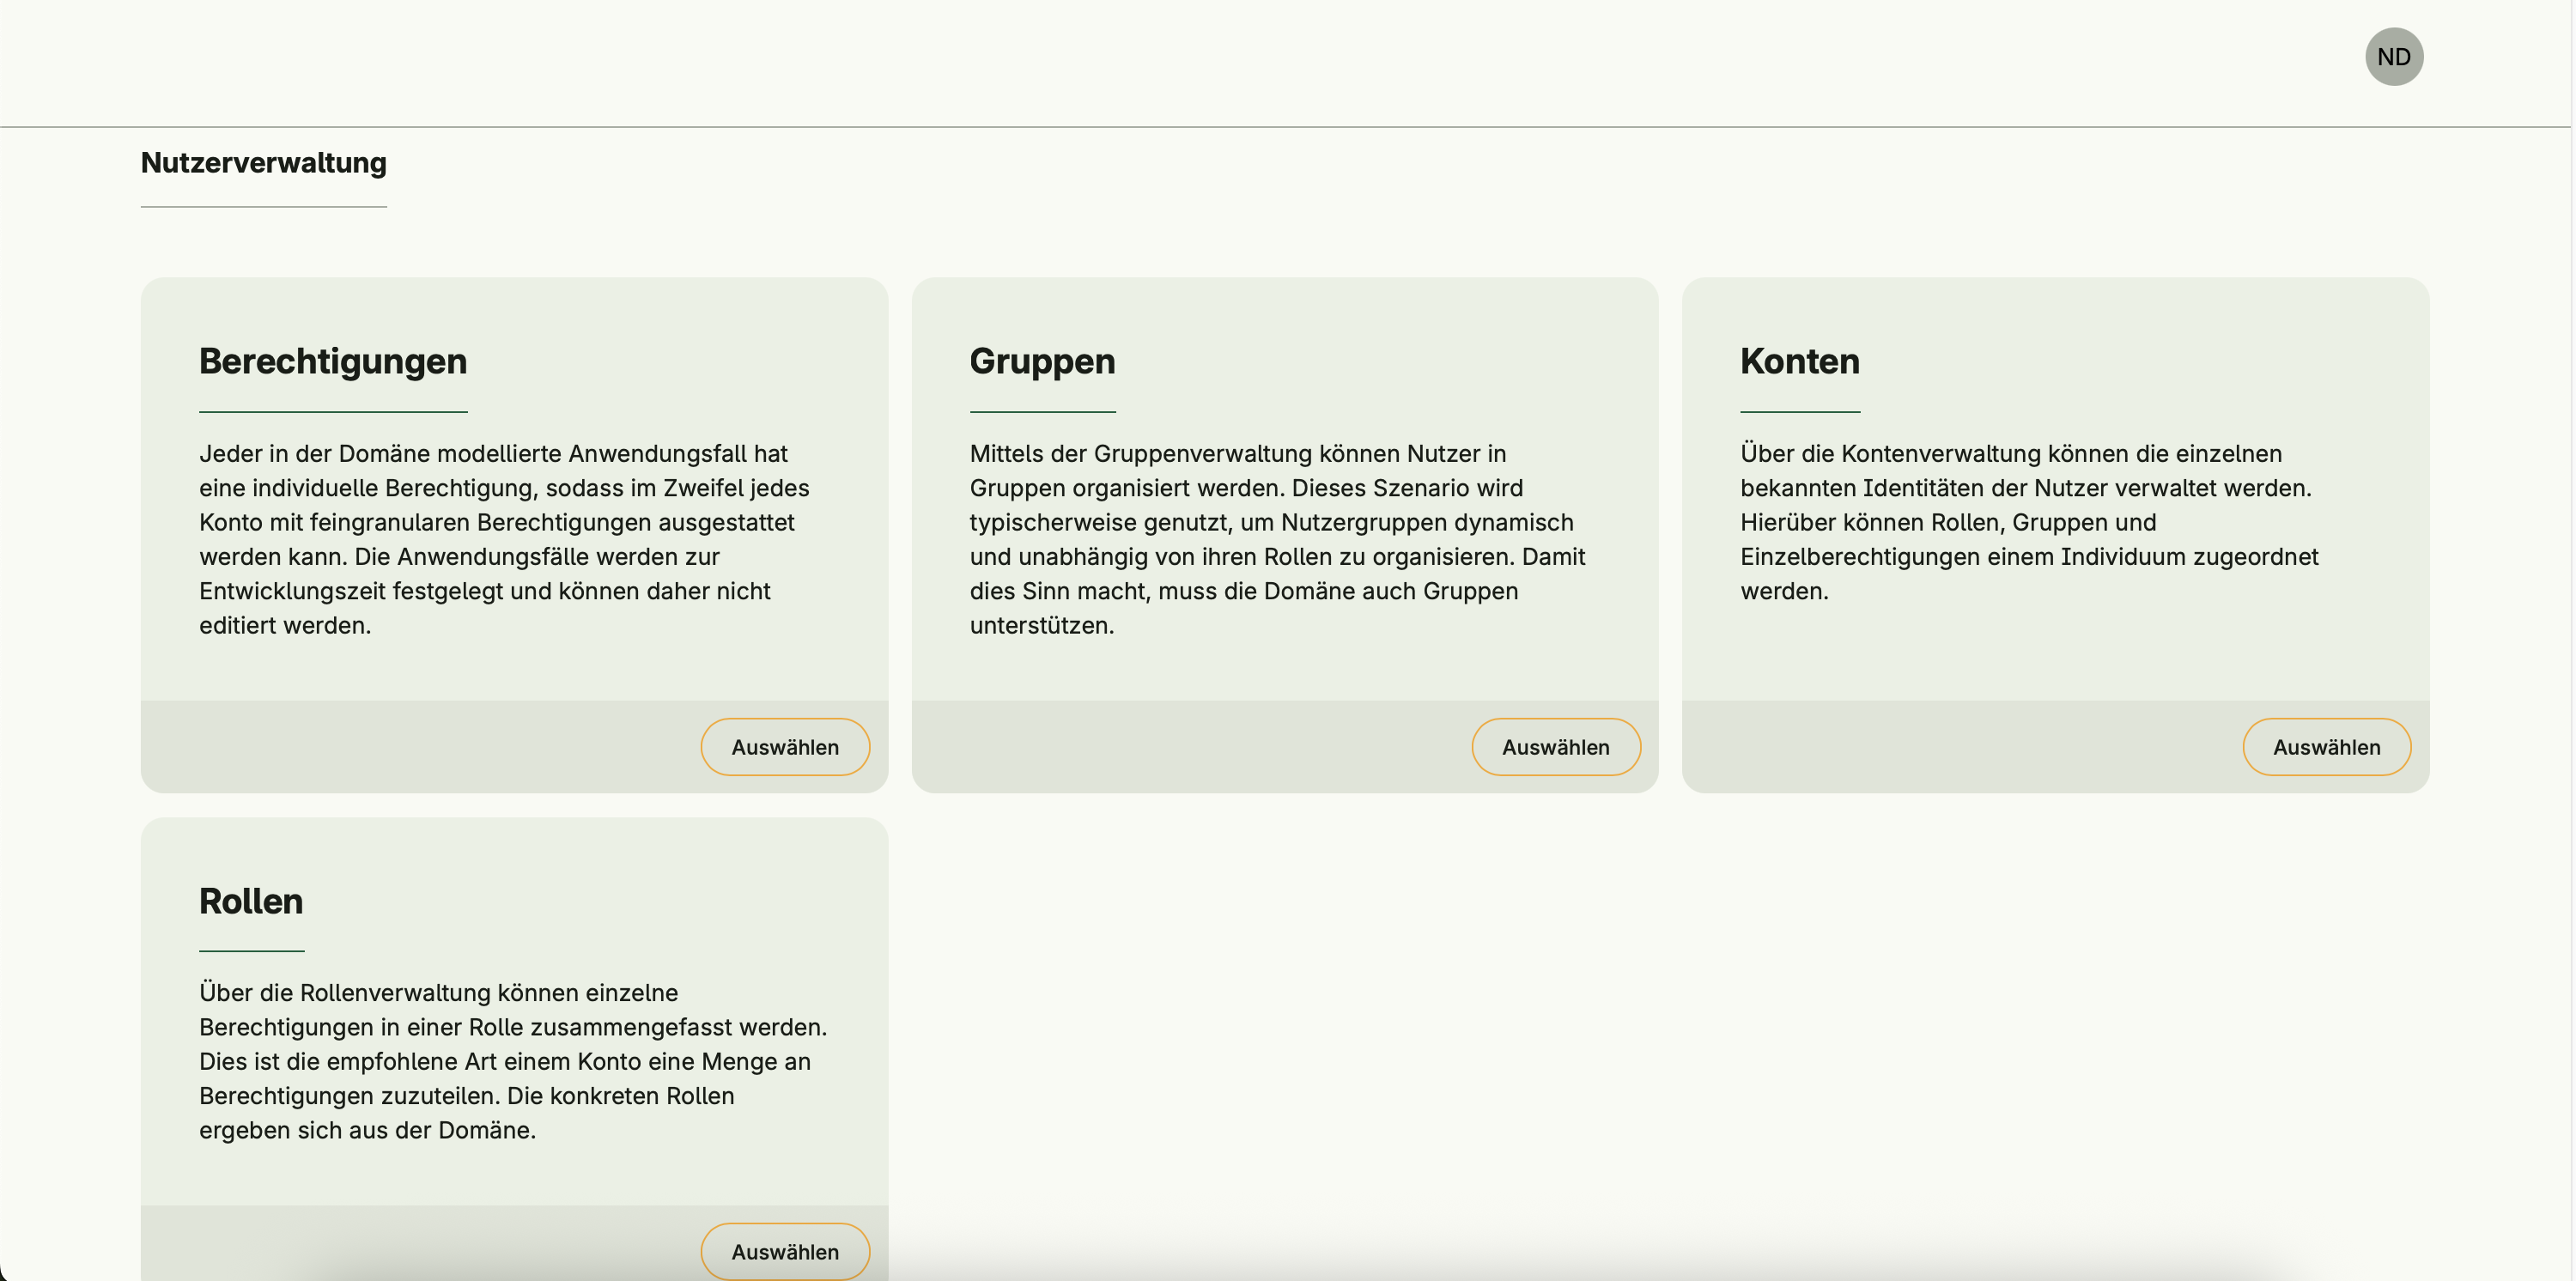Open the ND user avatar menu
Image resolution: width=2576 pixels, height=1281 pixels.
pyautogui.click(x=2393, y=57)
